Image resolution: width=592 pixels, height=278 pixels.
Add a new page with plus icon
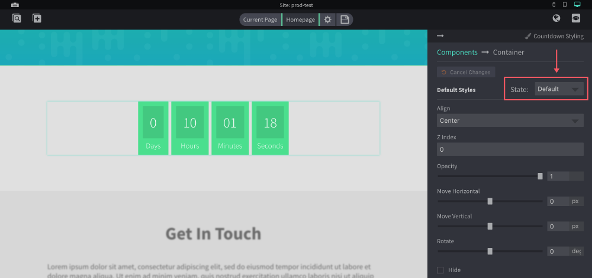coord(37,18)
